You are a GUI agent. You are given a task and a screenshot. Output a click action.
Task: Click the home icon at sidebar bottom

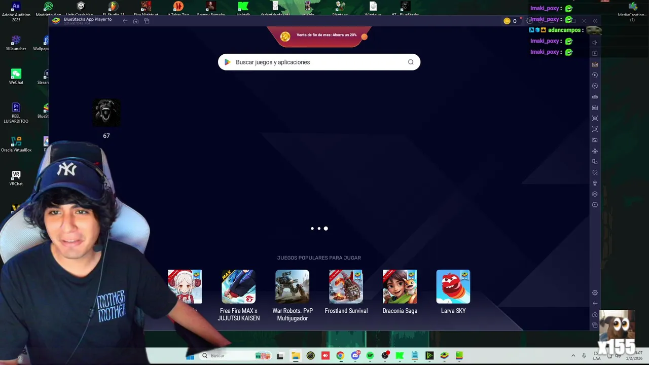pyautogui.click(x=595, y=314)
